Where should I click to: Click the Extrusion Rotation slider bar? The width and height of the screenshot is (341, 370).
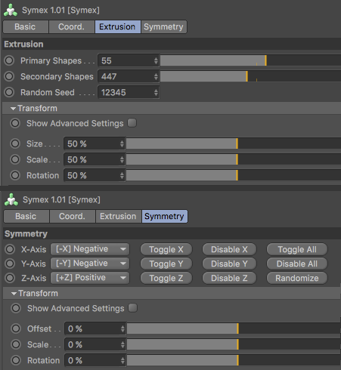click(x=234, y=175)
